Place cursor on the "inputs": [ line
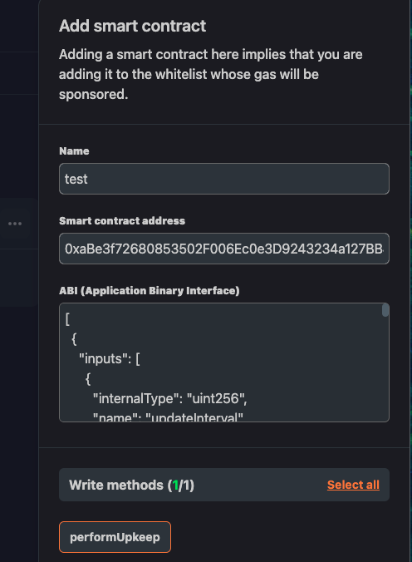 (110, 358)
